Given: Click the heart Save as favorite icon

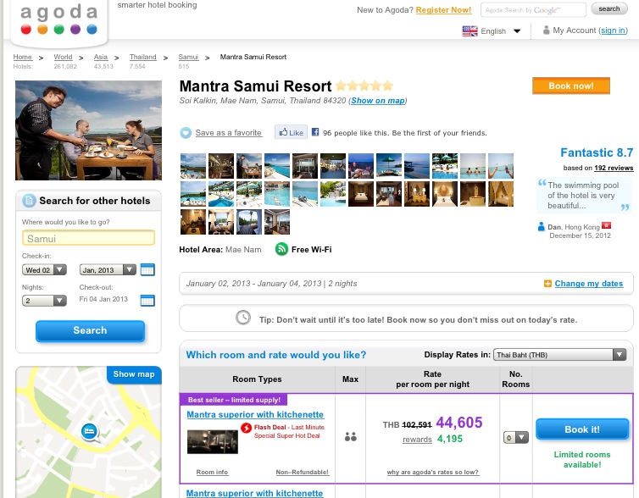Looking at the screenshot, I should coord(186,133).
